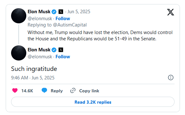Click the 14.6K likes count
The width and height of the screenshot is (185, 115).
pos(27,91)
